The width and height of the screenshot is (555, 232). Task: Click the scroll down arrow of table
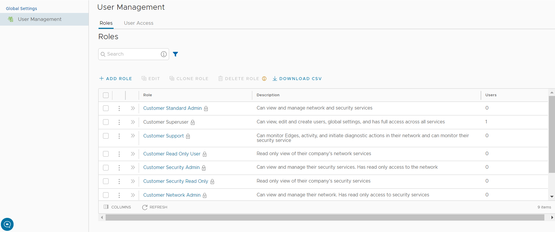[552, 197]
